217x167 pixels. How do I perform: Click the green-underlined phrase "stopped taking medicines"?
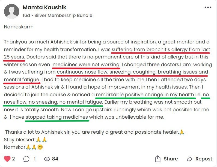tap(57, 117)
